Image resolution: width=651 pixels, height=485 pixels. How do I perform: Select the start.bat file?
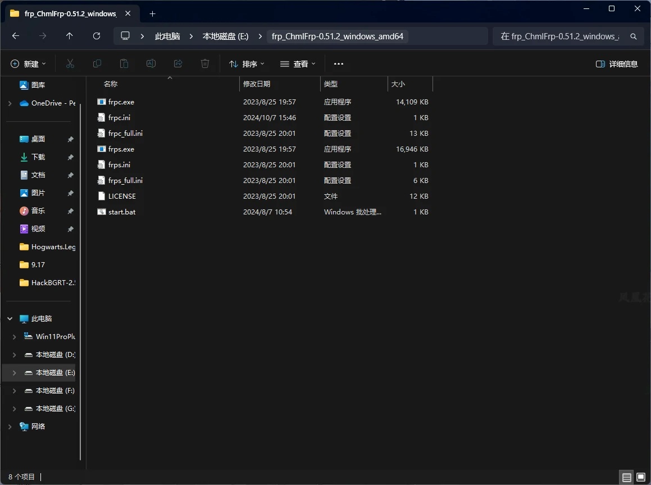tap(122, 212)
